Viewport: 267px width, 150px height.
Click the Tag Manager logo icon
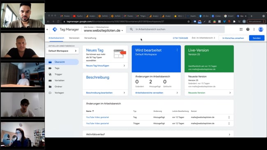(55, 30)
